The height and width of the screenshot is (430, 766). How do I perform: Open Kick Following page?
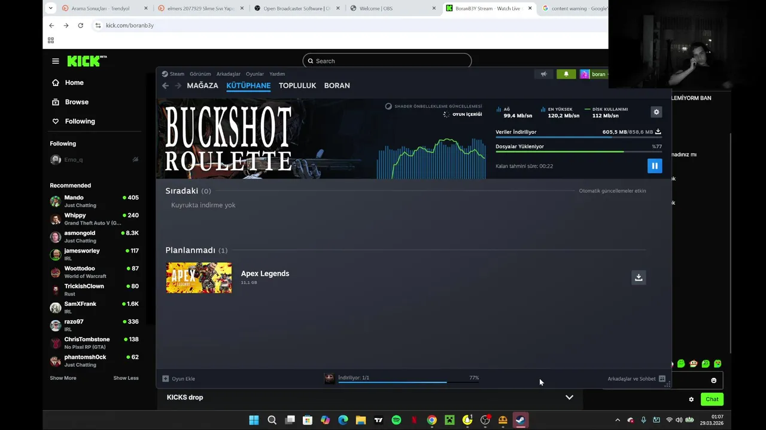[74, 121]
